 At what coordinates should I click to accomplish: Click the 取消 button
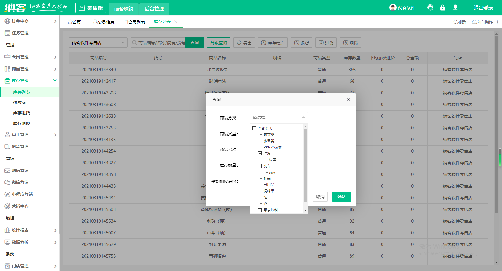tap(320, 197)
